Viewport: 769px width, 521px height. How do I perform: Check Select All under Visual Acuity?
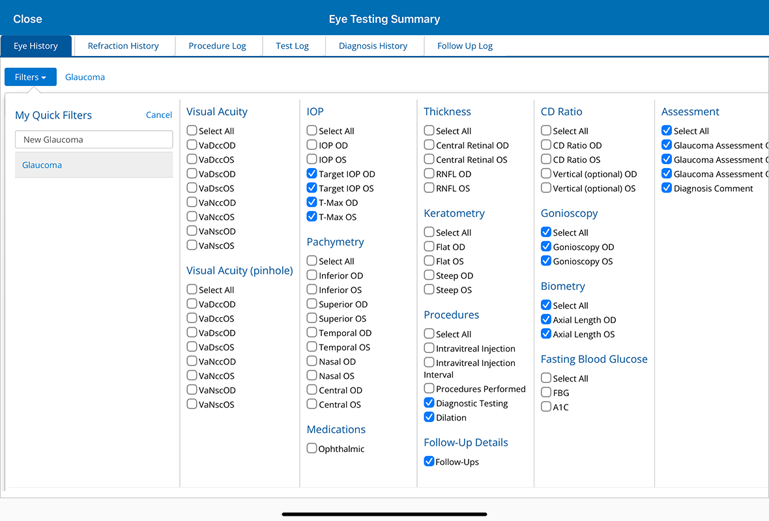tap(192, 131)
